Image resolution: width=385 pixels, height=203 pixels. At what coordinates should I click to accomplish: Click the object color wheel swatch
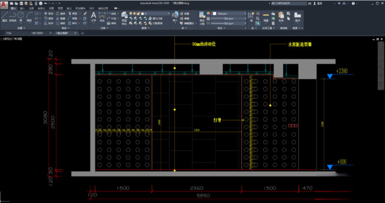(x=208, y=13)
